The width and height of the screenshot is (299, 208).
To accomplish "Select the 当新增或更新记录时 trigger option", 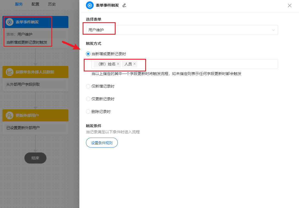I will coord(88,54).
